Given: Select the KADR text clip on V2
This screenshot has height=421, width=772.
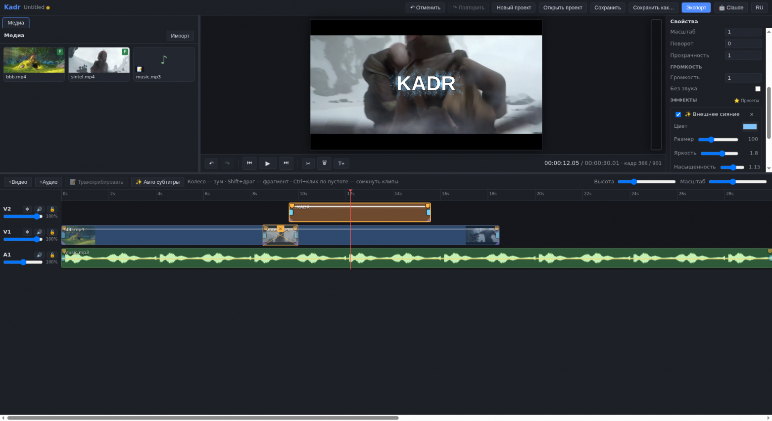Looking at the screenshot, I should click(360, 212).
